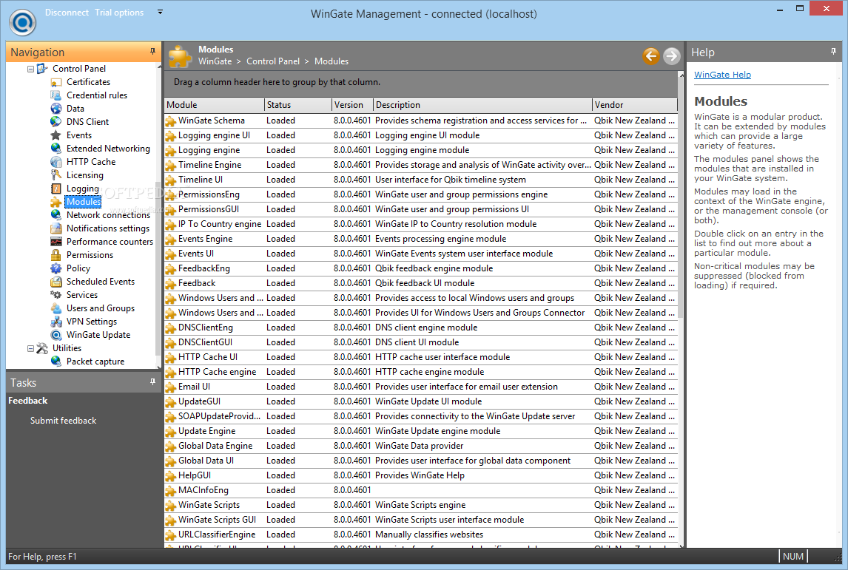Select the MACInfoEng module row
The image size is (848, 570).
pyautogui.click(x=421, y=490)
